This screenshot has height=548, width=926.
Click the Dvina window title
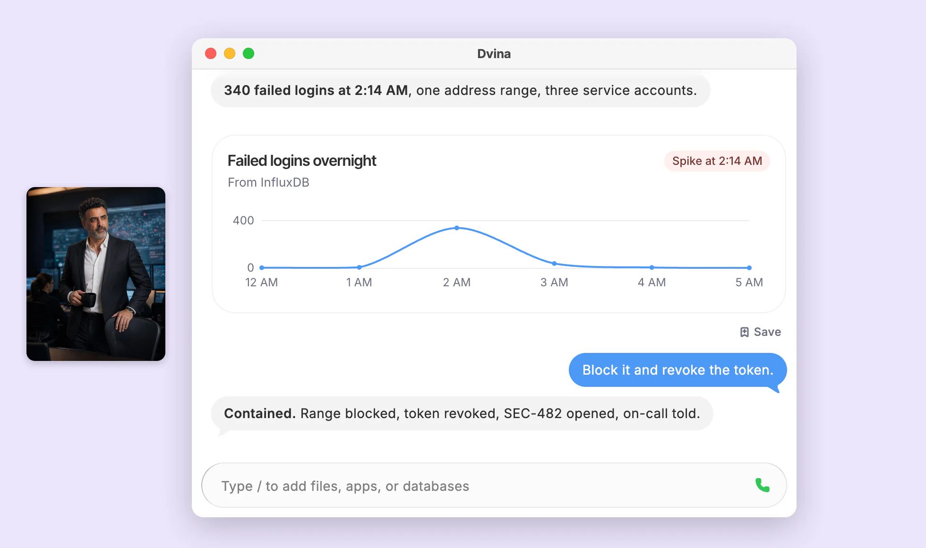coord(494,54)
